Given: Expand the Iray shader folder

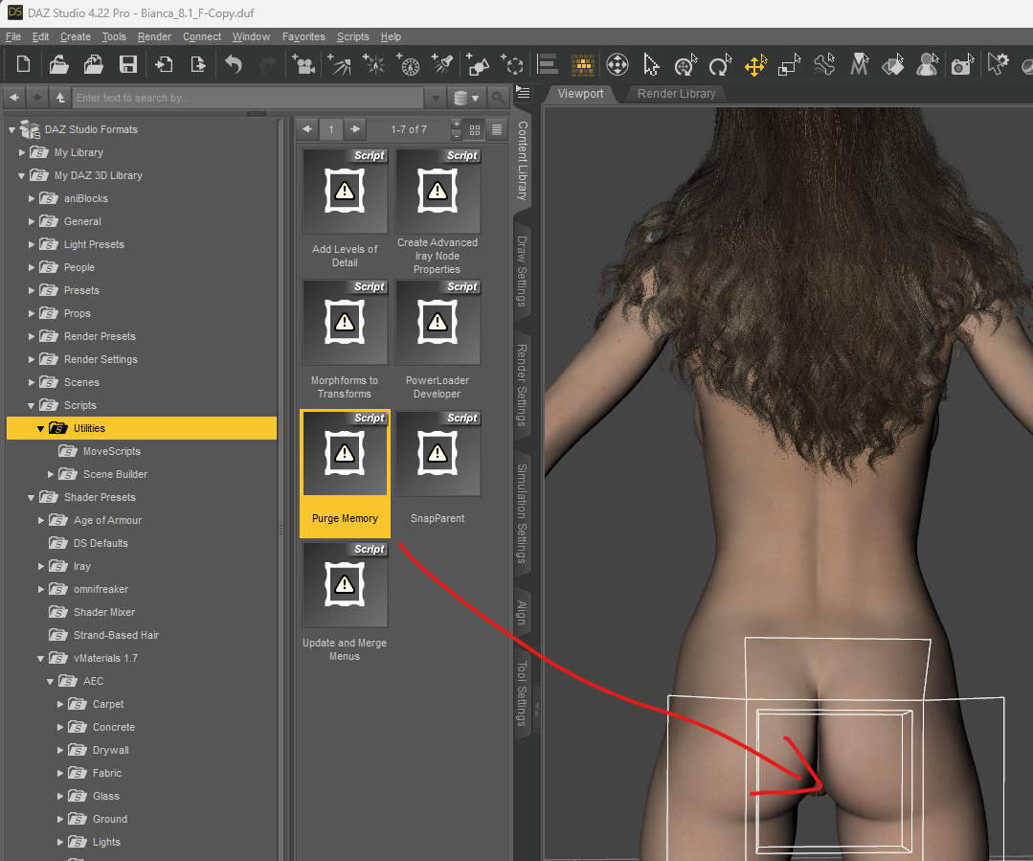Looking at the screenshot, I should click(41, 566).
